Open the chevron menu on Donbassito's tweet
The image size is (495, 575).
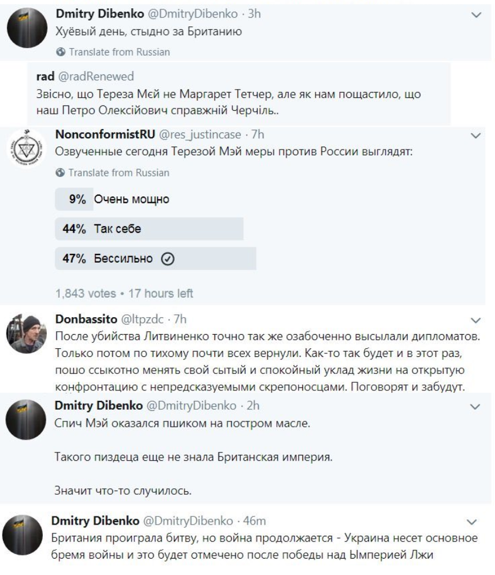point(474,321)
